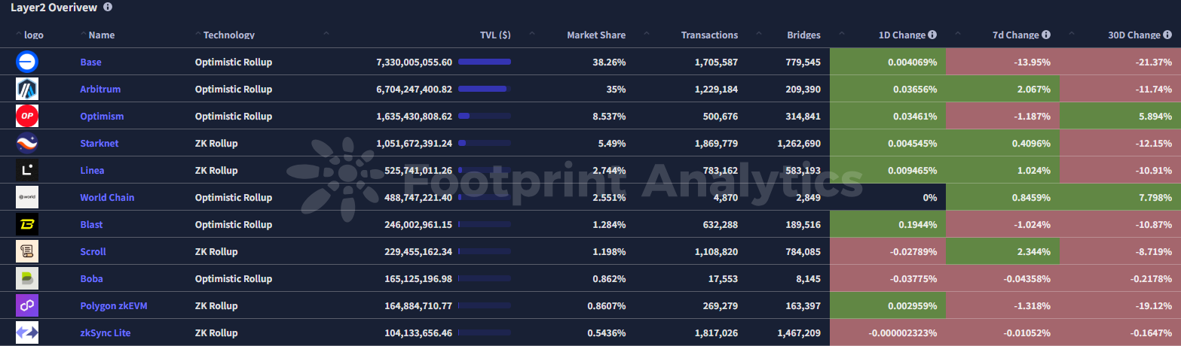Click the zkSync Lite logo icon
This screenshot has height=346, width=1181.
27,333
